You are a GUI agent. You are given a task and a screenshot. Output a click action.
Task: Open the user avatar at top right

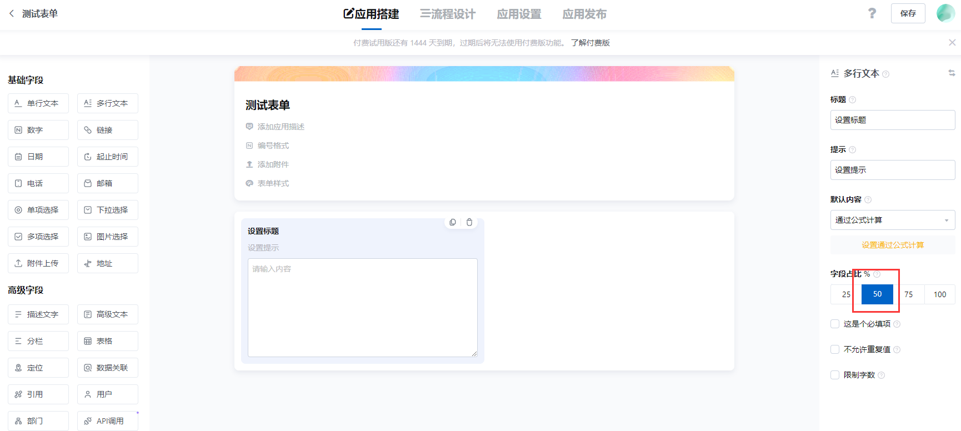point(945,13)
